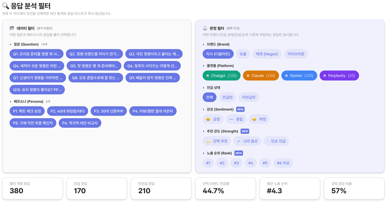Toggle question chip Q8. 모유 혼합수유
The width and height of the screenshot is (387, 203).
pos(96,78)
